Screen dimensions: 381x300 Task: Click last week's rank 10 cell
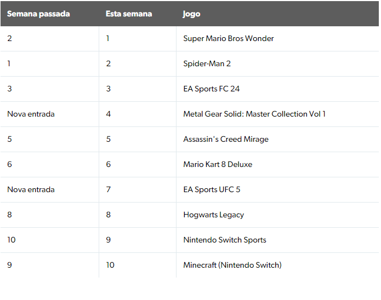[9, 240]
